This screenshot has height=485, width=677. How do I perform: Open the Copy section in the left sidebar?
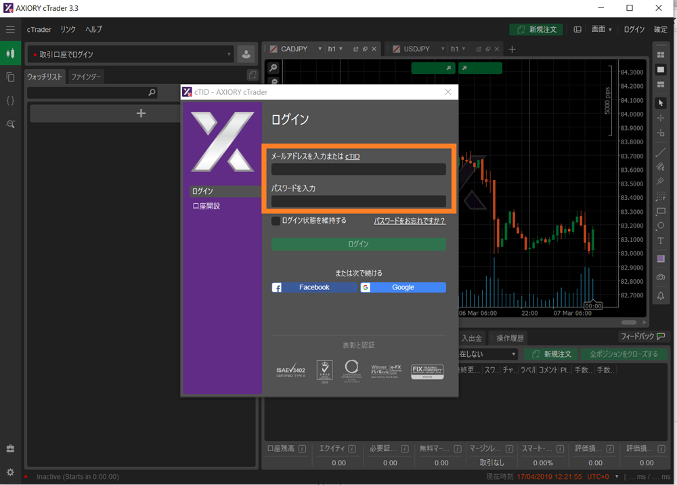pos(10,77)
